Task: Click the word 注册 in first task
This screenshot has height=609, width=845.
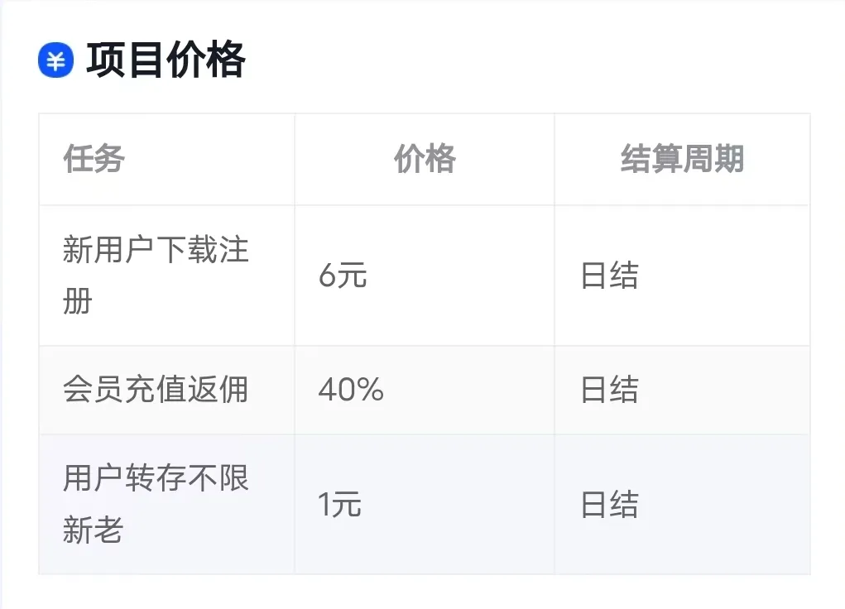Action: coord(156,276)
